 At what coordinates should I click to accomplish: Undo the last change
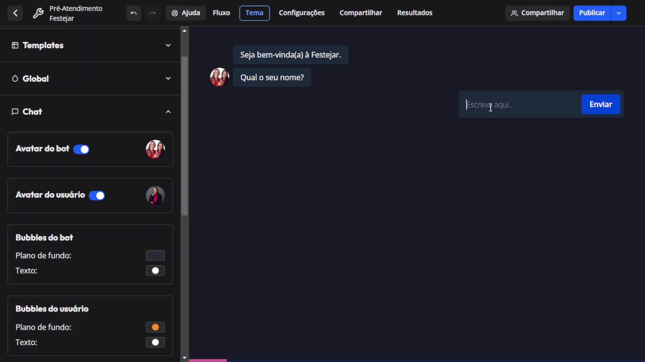(133, 13)
